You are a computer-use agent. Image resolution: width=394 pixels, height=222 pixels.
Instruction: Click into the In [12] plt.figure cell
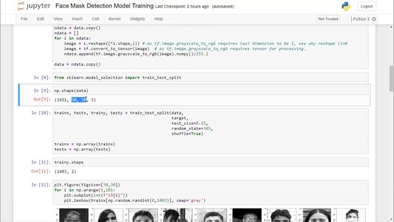[211, 192]
